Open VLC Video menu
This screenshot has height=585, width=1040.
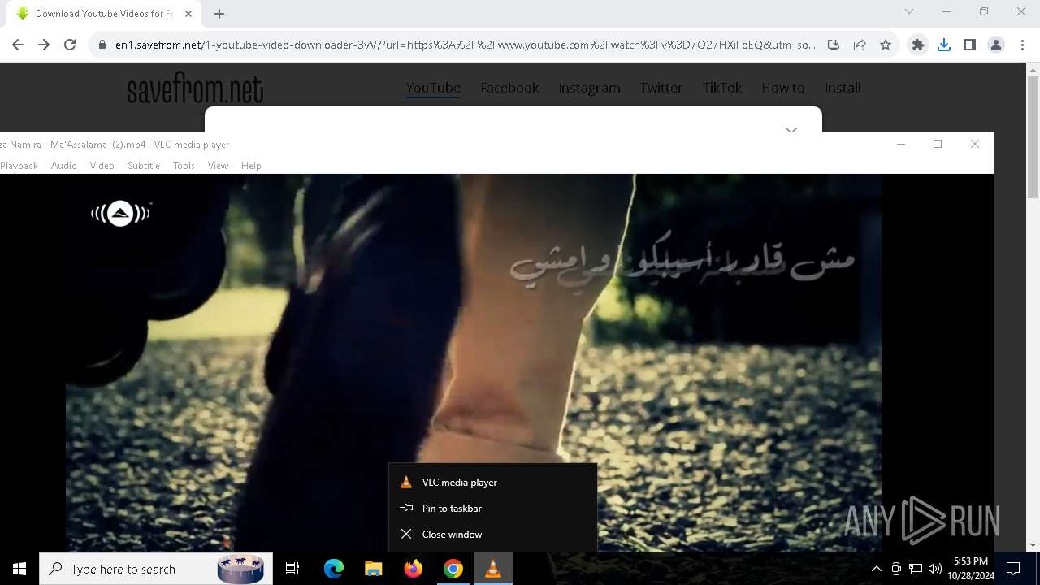click(x=102, y=165)
